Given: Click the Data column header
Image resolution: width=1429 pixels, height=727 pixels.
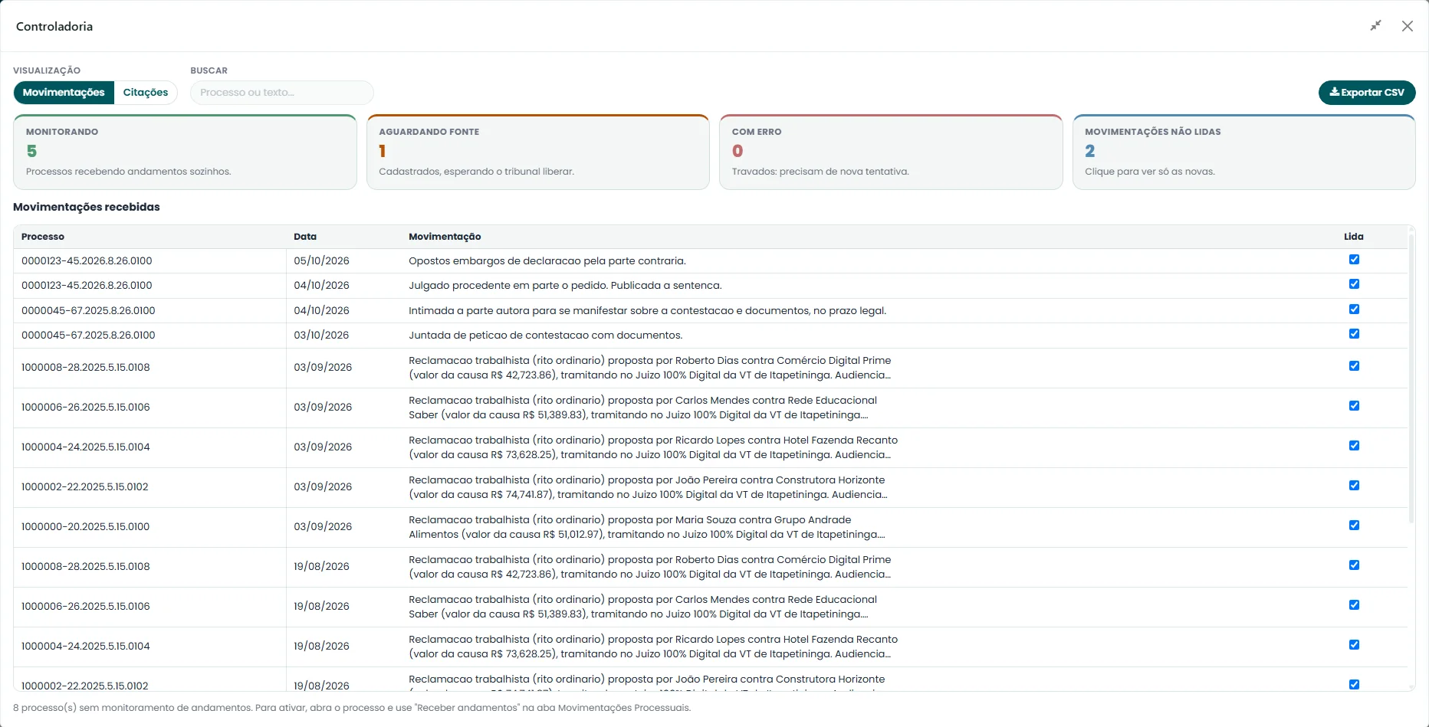Looking at the screenshot, I should (x=305, y=237).
